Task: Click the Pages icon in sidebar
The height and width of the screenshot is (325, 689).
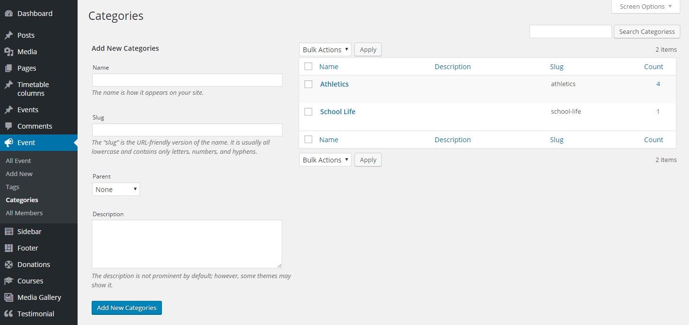Action: (9, 68)
